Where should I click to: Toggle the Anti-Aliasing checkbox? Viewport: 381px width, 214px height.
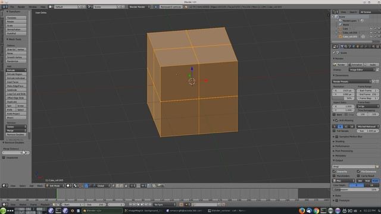click(x=337, y=120)
